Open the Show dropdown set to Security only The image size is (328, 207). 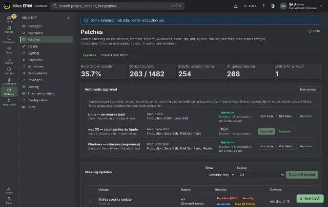click(220, 175)
